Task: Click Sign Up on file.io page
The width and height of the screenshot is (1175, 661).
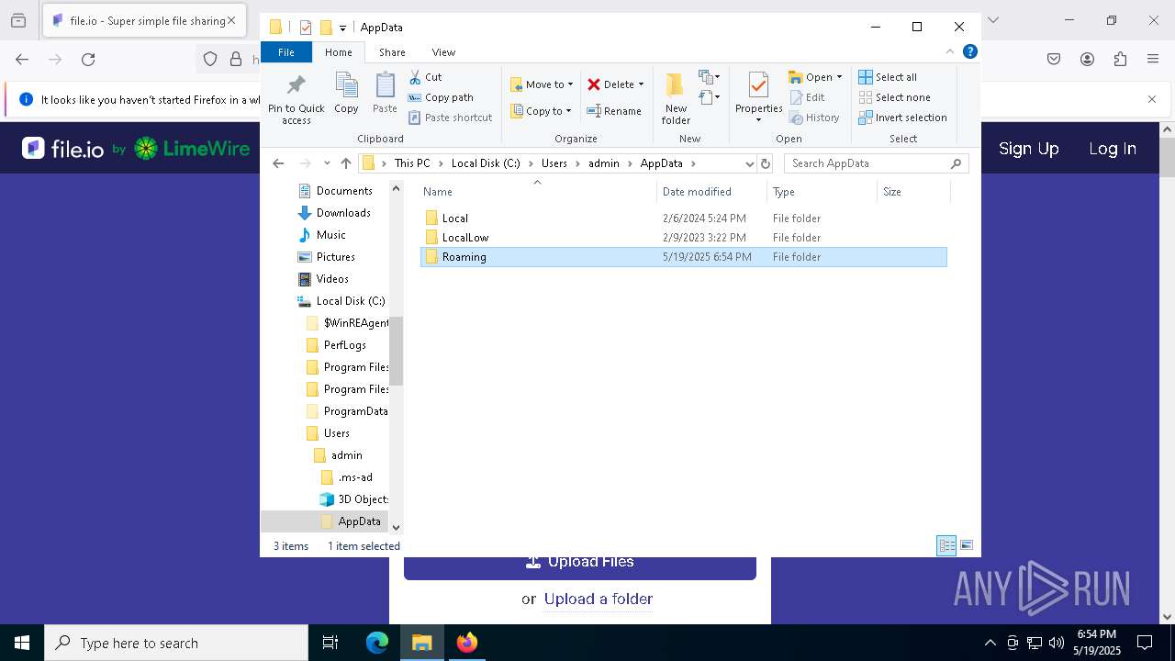Action: [x=1028, y=149]
